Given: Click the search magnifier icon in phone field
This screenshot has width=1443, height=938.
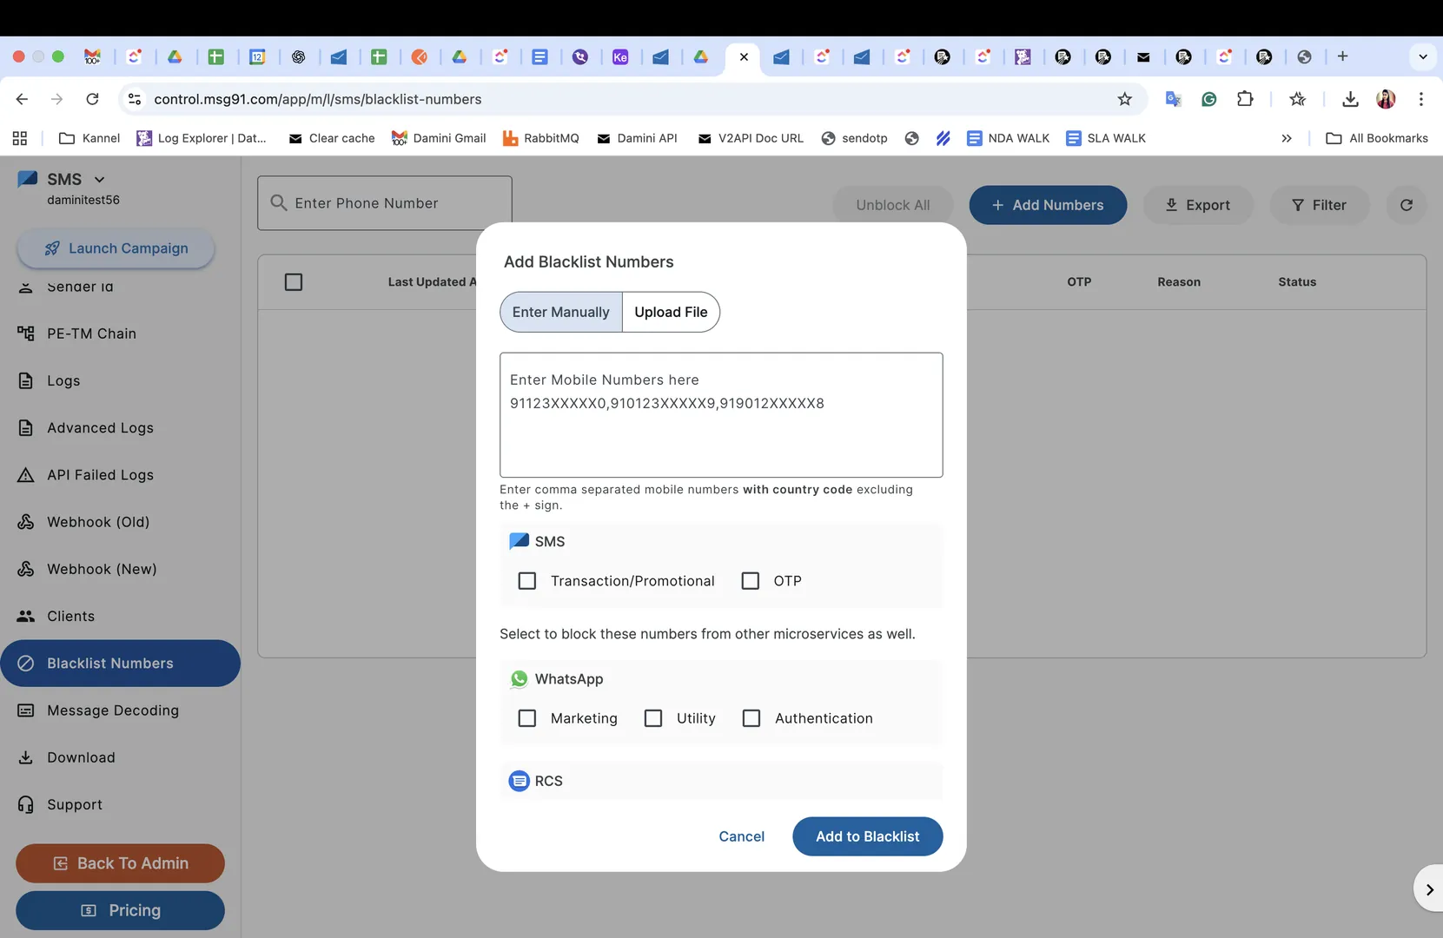Looking at the screenshot, I should (279, 203).
